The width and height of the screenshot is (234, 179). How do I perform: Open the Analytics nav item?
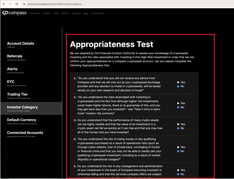point(76,13)
